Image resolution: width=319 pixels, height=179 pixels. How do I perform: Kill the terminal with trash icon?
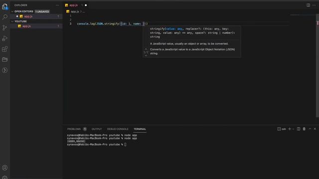[304, 129]
